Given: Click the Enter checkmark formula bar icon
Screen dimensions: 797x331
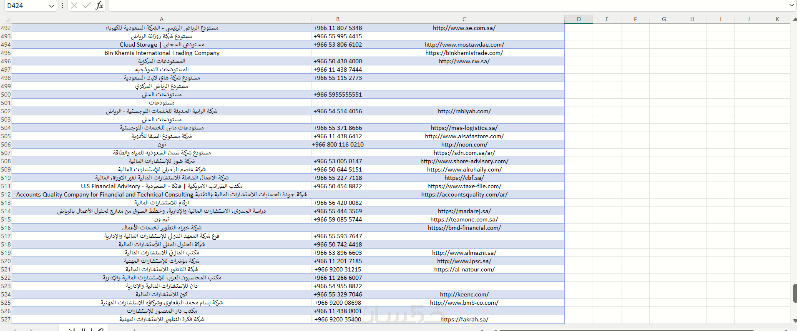Looking at the screenshot, I should (87, 5).
